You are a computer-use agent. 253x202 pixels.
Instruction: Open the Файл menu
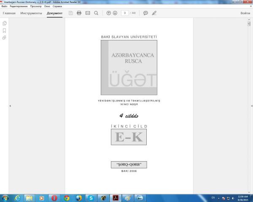[4, 6]
